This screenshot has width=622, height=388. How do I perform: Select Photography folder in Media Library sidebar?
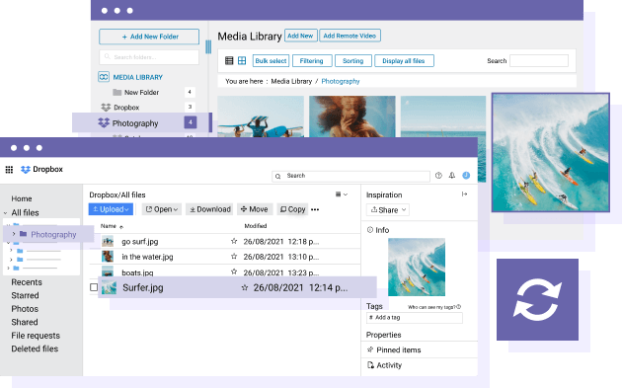[141, 122]
